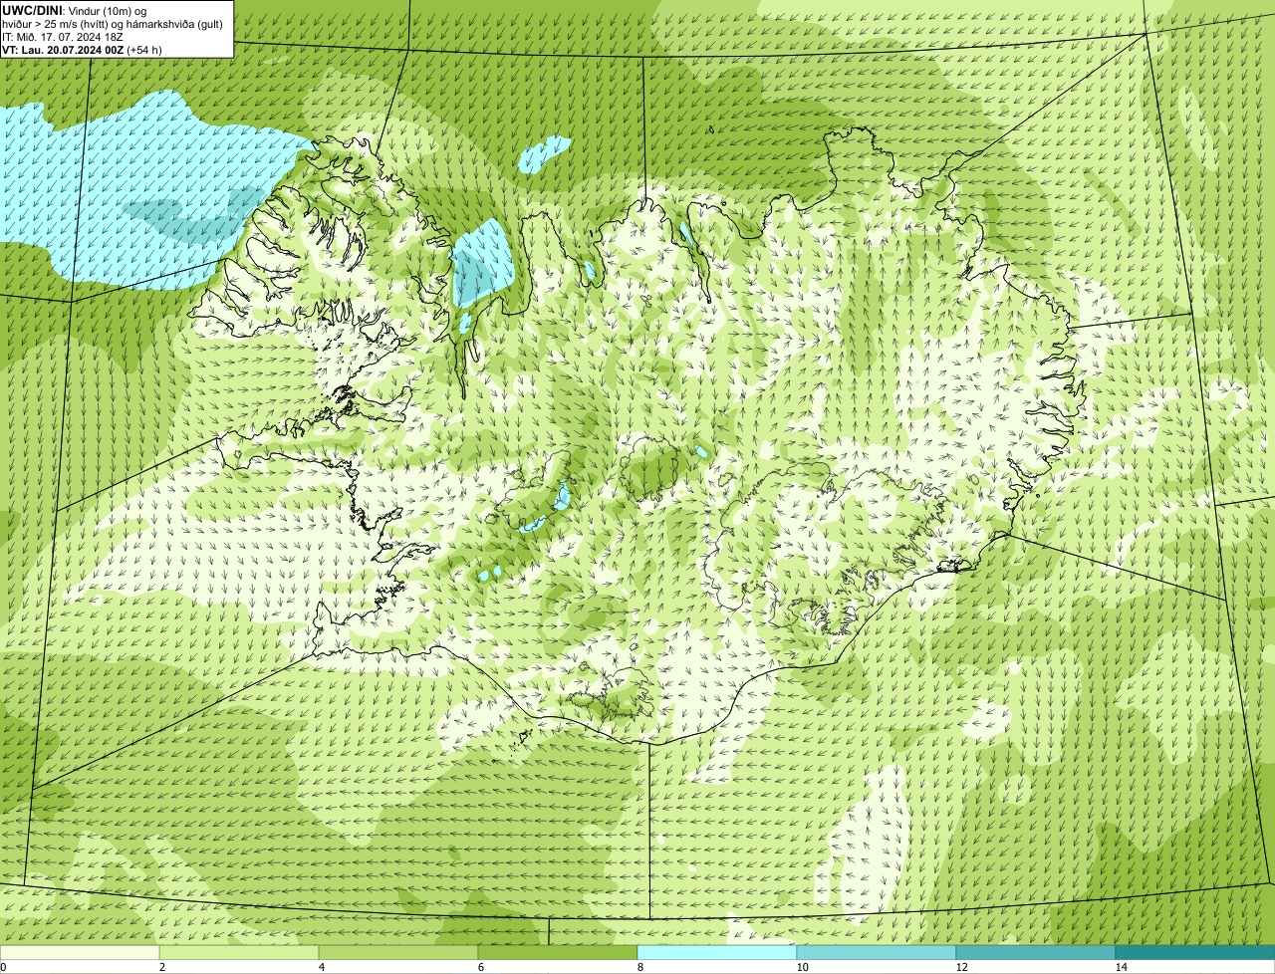Click the legend scale label "4"
Screen dimensions: 1275x974
[x=321, y=967]
